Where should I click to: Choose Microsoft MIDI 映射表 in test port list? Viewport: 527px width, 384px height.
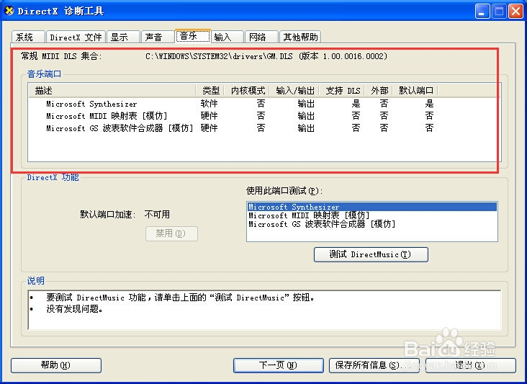[372, 215]
